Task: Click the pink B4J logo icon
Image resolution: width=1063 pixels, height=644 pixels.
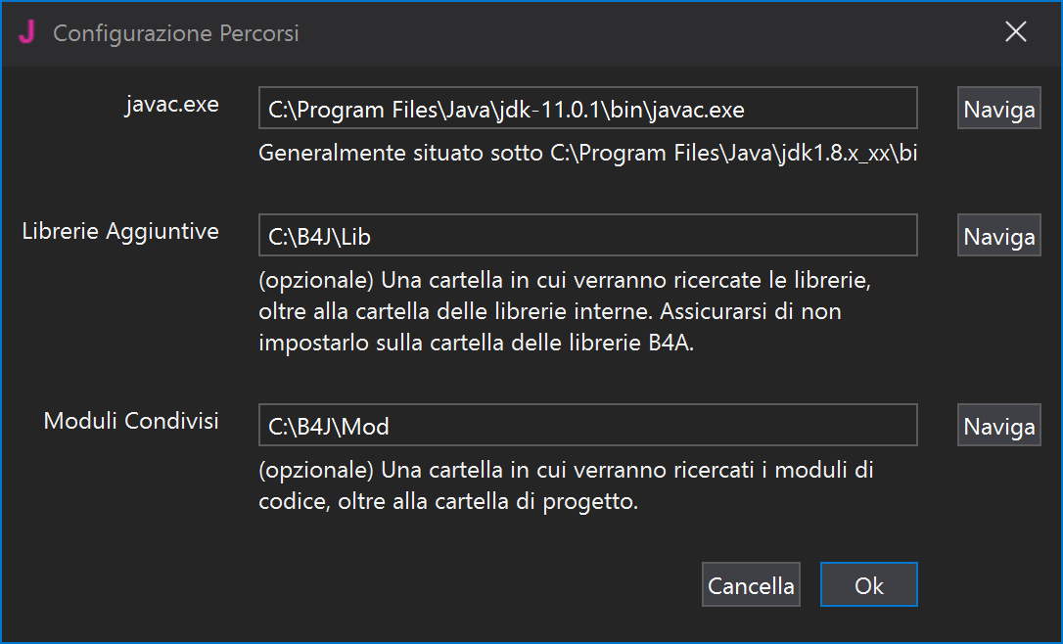Action: coord(27,32)
